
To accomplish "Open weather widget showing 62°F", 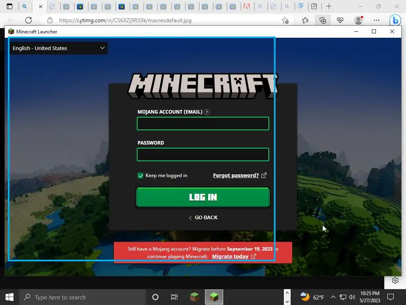I will 312,297.
